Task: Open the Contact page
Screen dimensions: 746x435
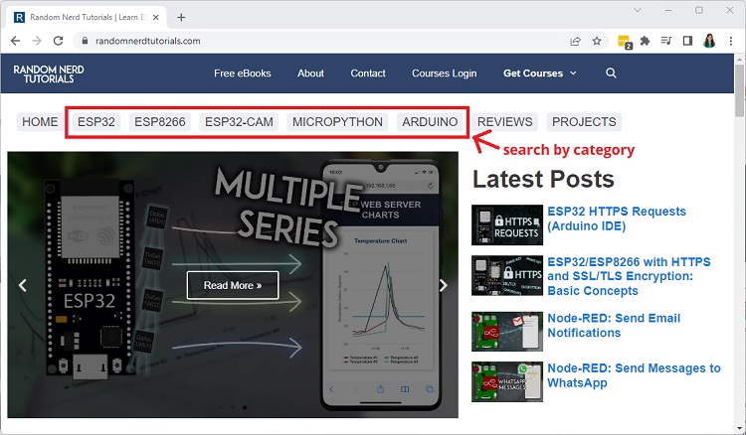Action: click(368, 73)
